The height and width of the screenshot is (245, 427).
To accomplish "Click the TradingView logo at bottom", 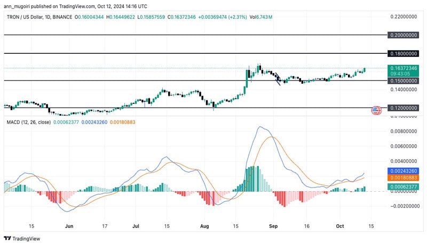I will (22, 239).
